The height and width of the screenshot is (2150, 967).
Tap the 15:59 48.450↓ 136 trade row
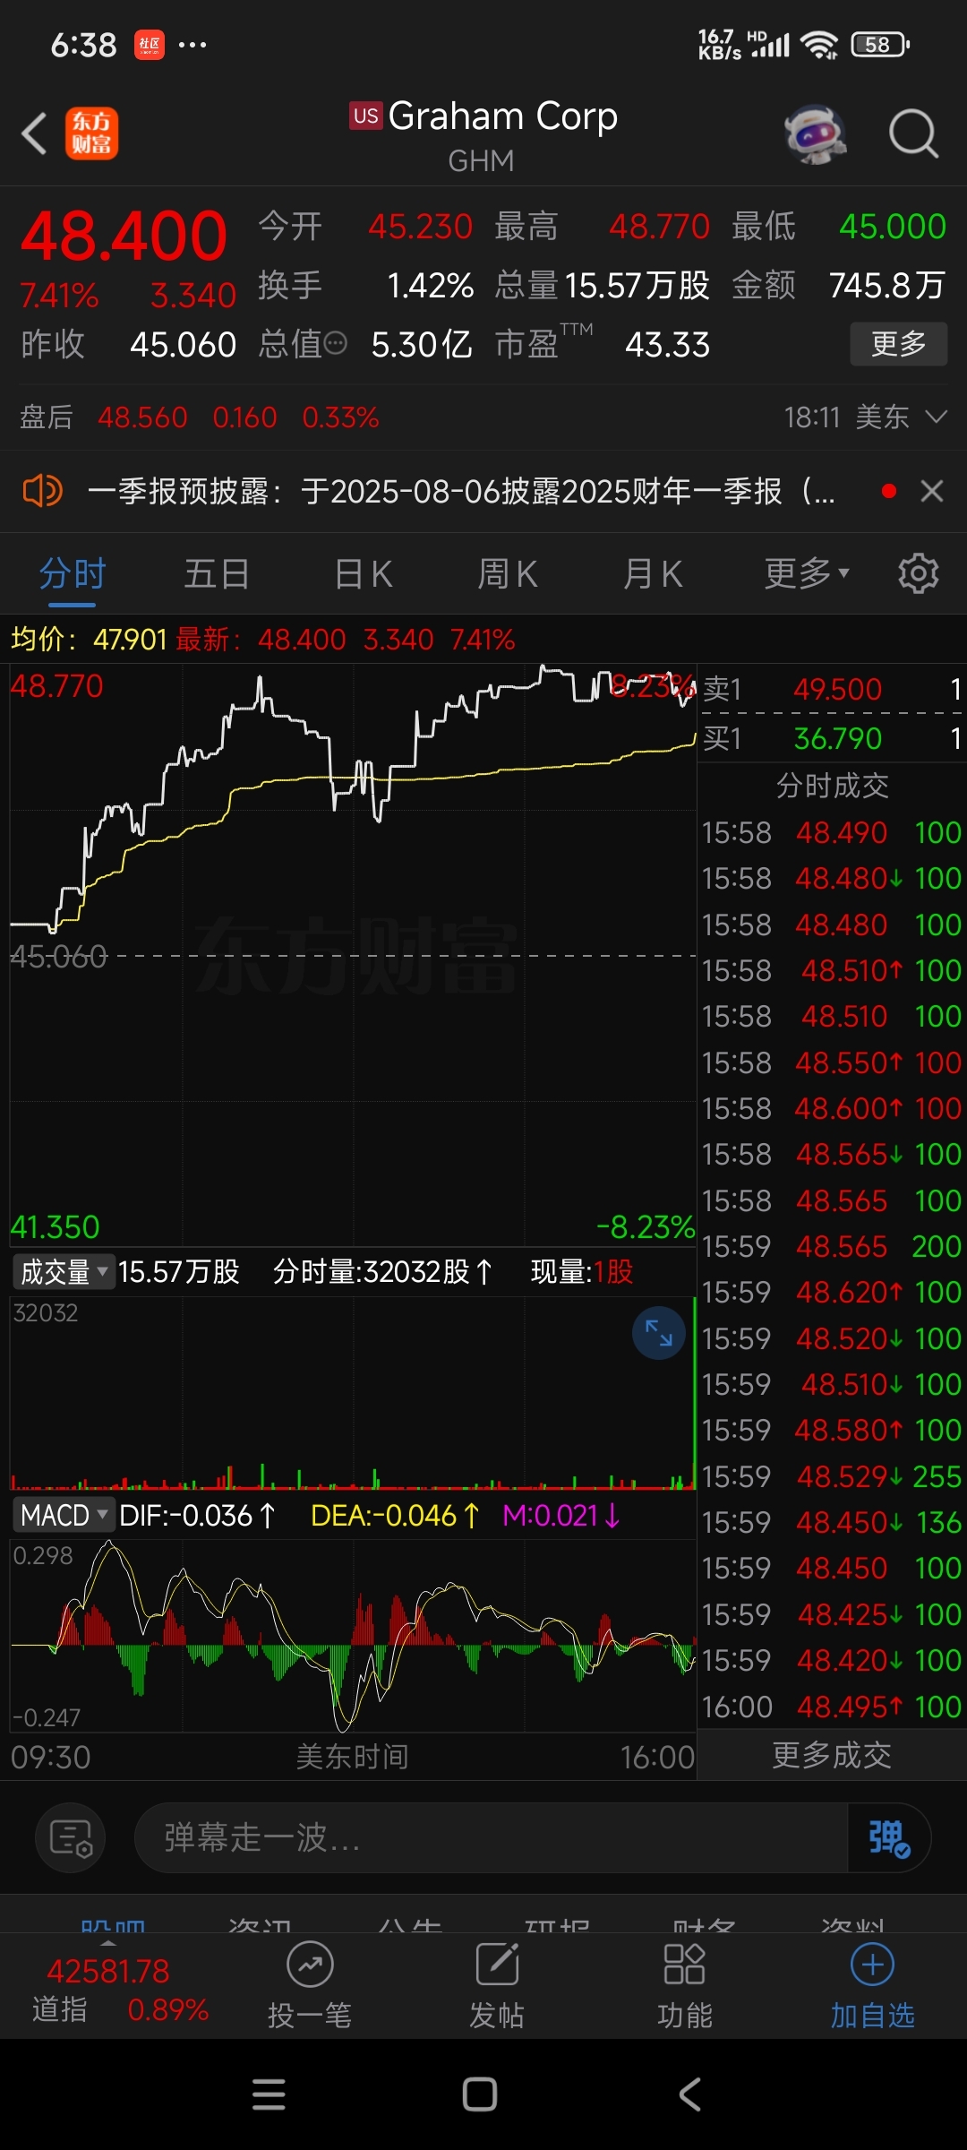(832, 1522)
